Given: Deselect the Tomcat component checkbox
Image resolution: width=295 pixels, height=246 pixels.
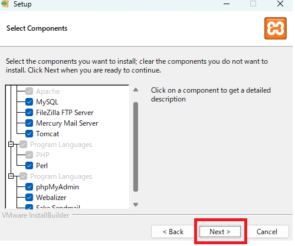Looking at the screenshot, I should (x=29, y=134).
